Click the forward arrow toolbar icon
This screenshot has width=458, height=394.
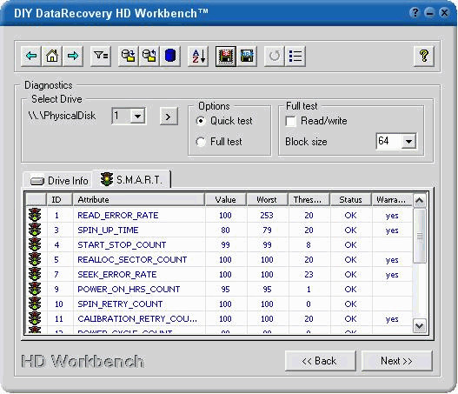pos(73,56)
